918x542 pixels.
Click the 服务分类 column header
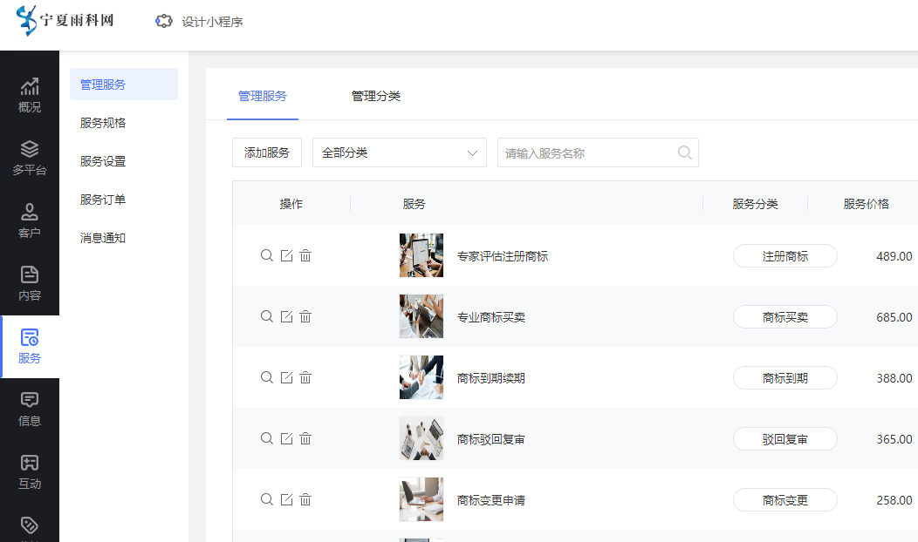pyautogui.click(x=755, y=204)
